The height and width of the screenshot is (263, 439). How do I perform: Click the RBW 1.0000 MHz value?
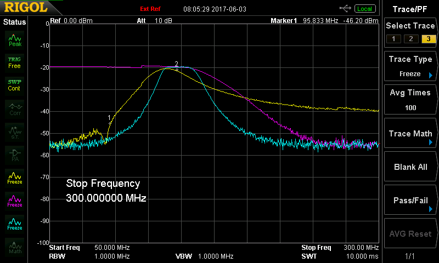pos(112,256)
